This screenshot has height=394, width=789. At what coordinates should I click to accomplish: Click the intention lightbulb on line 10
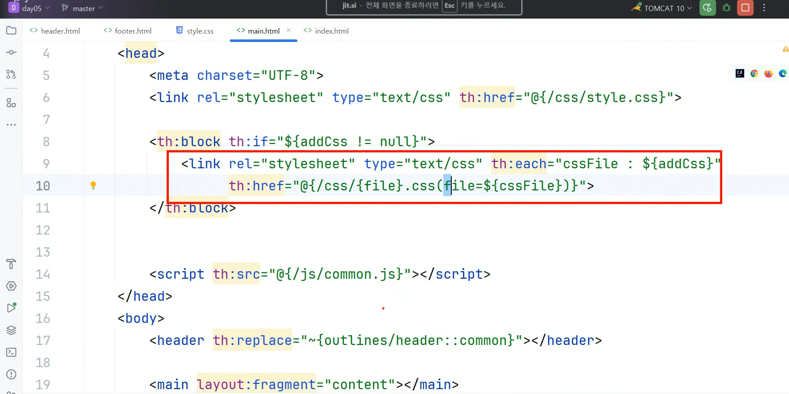[93, 186]
